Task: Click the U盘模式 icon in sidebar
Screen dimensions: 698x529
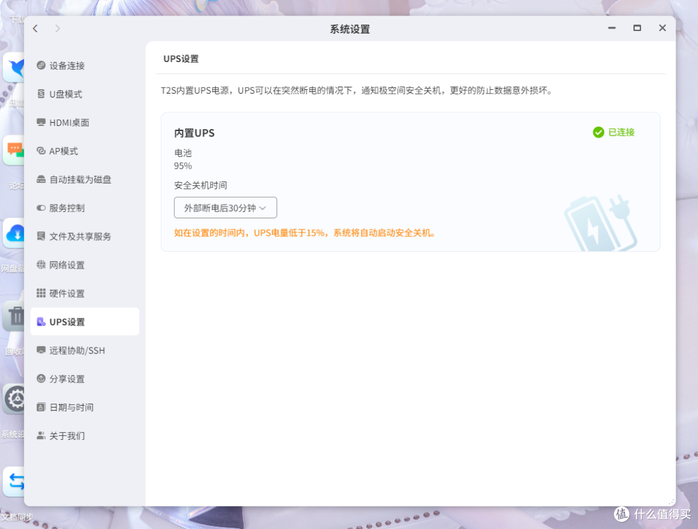Action: (41, 94)
